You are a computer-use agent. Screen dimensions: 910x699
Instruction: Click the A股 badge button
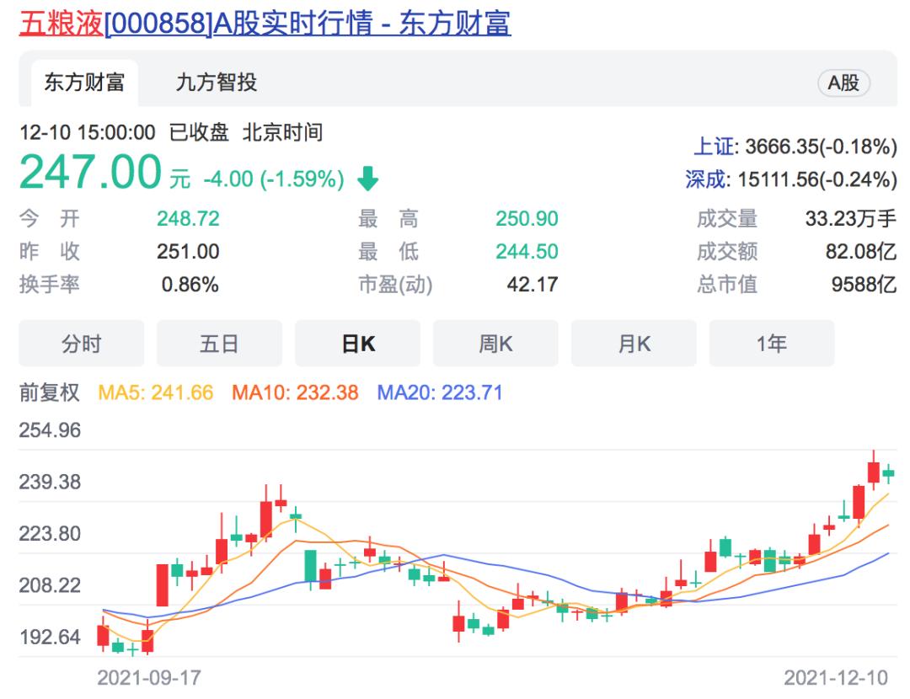coord(843,83)
